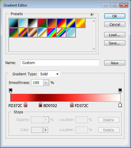
Task: Maximize the Gradient Editor window
Action: point(115,5)
